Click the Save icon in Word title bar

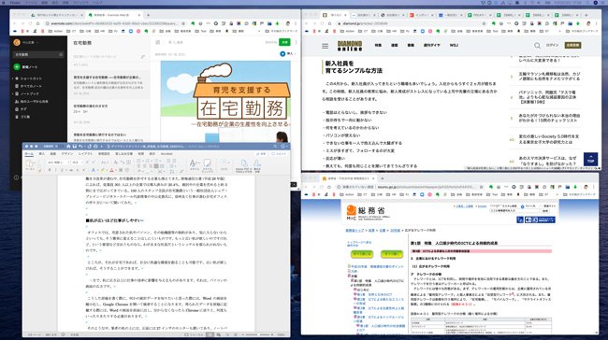click(x=75, y=147)
